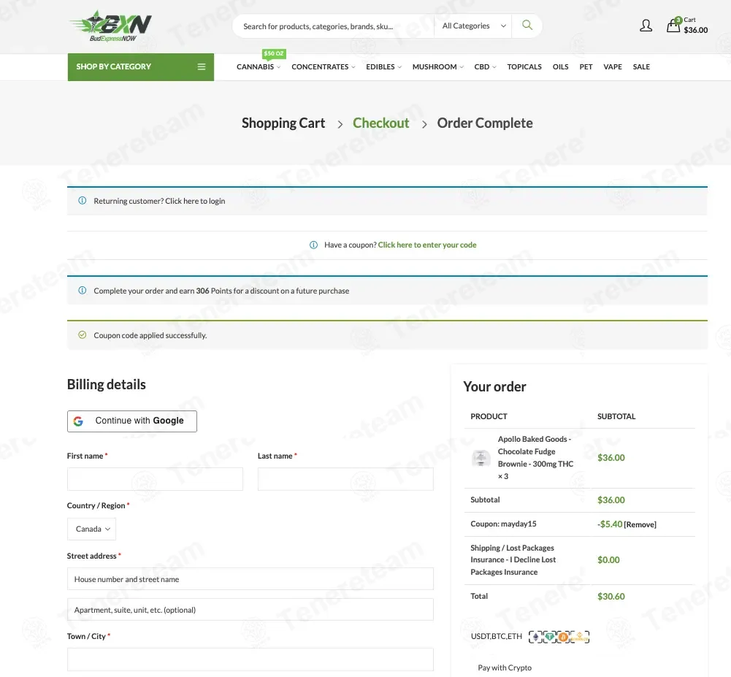Open the cart bag icon
Viewport: 731px width, 677px height.
(673, 25)
